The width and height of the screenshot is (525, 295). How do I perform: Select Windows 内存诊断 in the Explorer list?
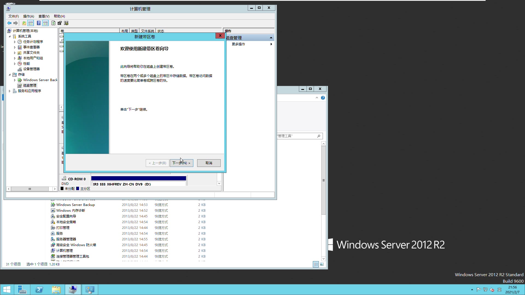tap(71, 211)
